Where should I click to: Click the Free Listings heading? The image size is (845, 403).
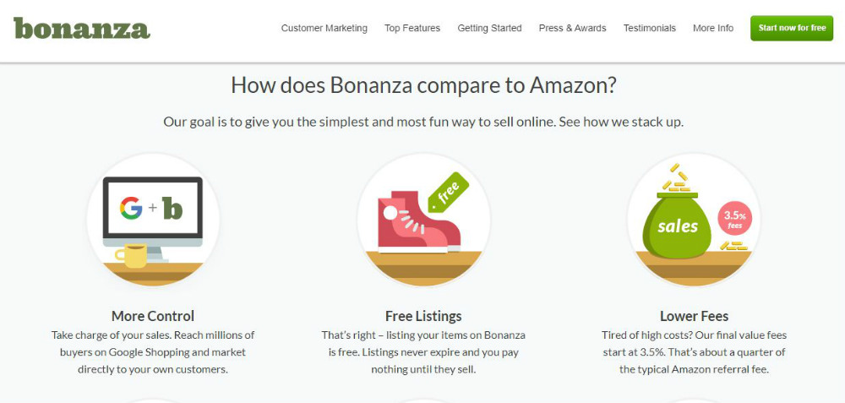(423, 316)
